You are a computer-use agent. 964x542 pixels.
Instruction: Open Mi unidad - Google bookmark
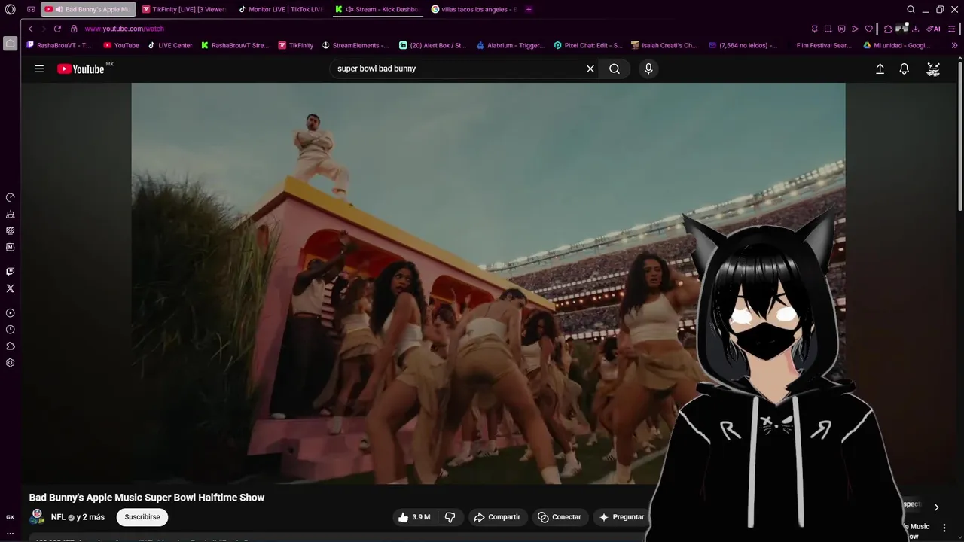pyautogui.click(x=896, y=45)
